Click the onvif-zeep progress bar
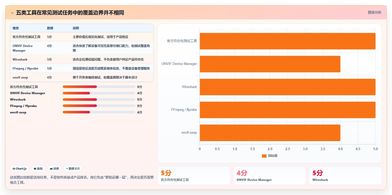This screenshot has width=392, height=195. [99, 112]
